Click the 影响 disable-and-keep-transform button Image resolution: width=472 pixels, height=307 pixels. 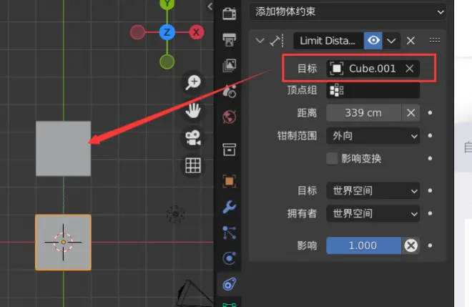411,245
